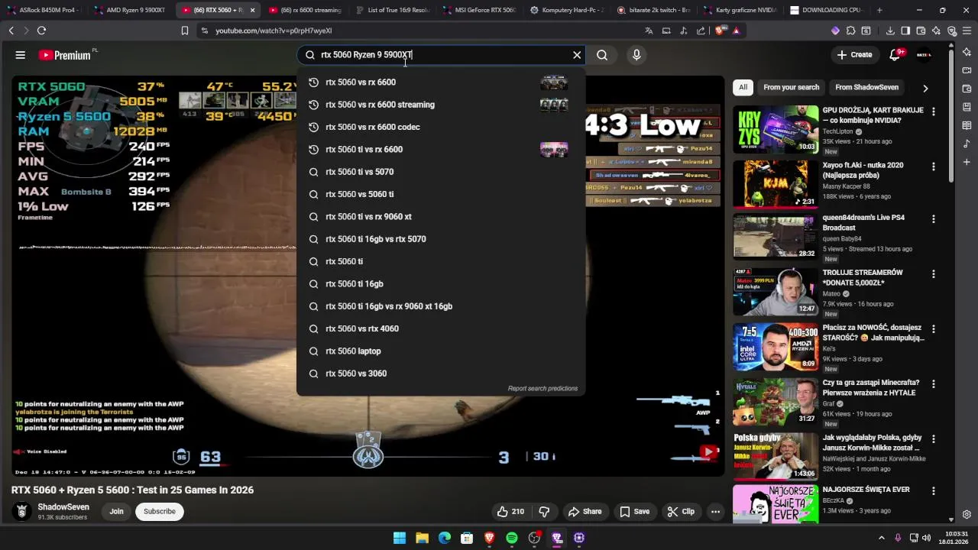This screenshot has width=978, height=550.
Task: Click the Share button under video
Action: click(x=585, y=512)
